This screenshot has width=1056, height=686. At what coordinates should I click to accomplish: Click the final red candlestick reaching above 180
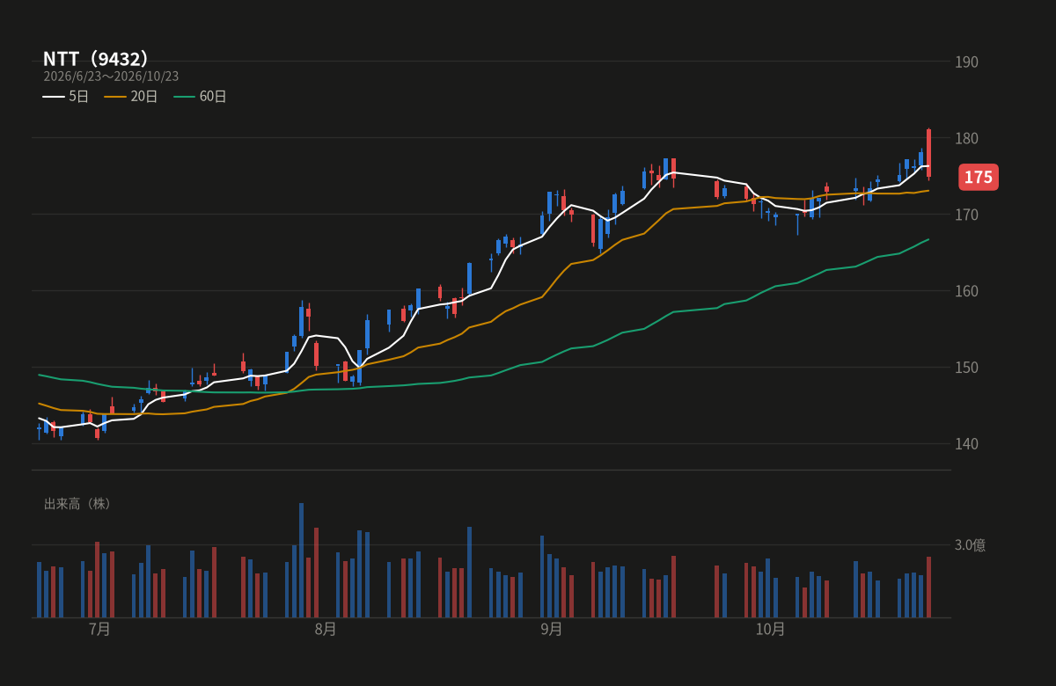(928, 153)
